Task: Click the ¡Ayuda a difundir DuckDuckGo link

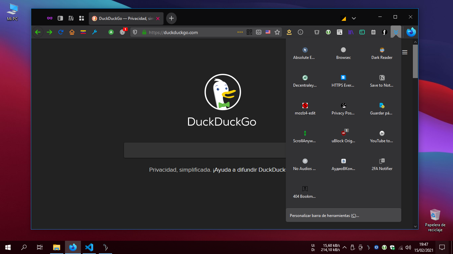Action: pos(249,170)
